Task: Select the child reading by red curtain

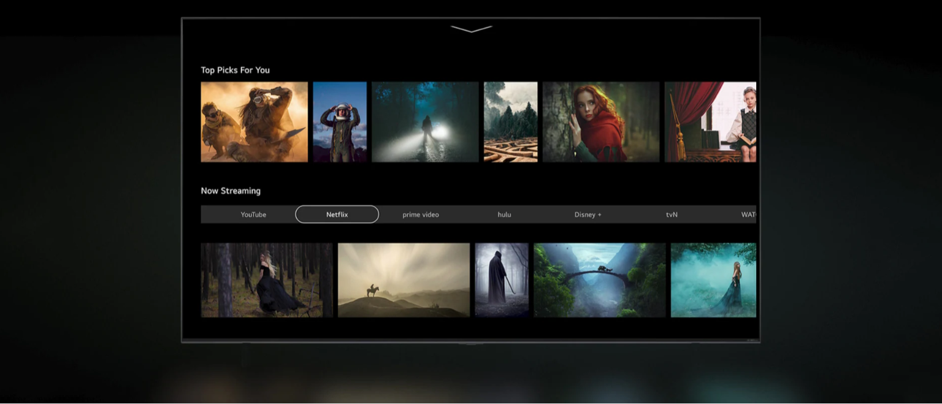Action: click(710, 122)
